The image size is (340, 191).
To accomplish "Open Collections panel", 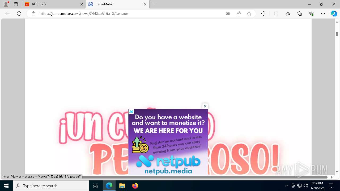I will [x=300, y=14].
